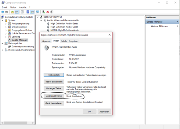Switch to the Ereignisse tab
This screenshot has width=180, height=129.
73,41
